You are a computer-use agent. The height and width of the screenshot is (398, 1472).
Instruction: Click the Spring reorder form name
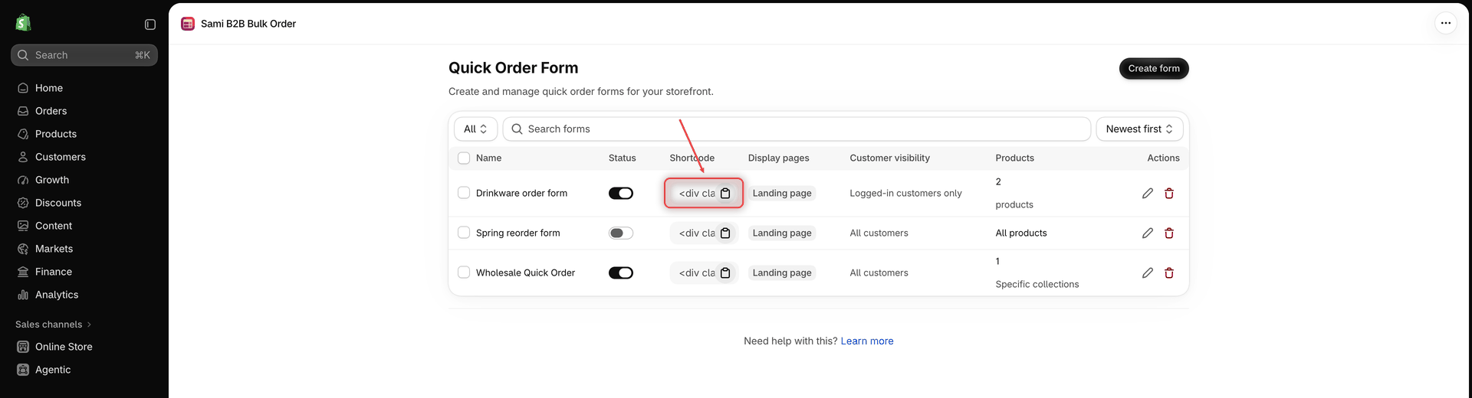[x=517, y=233]
